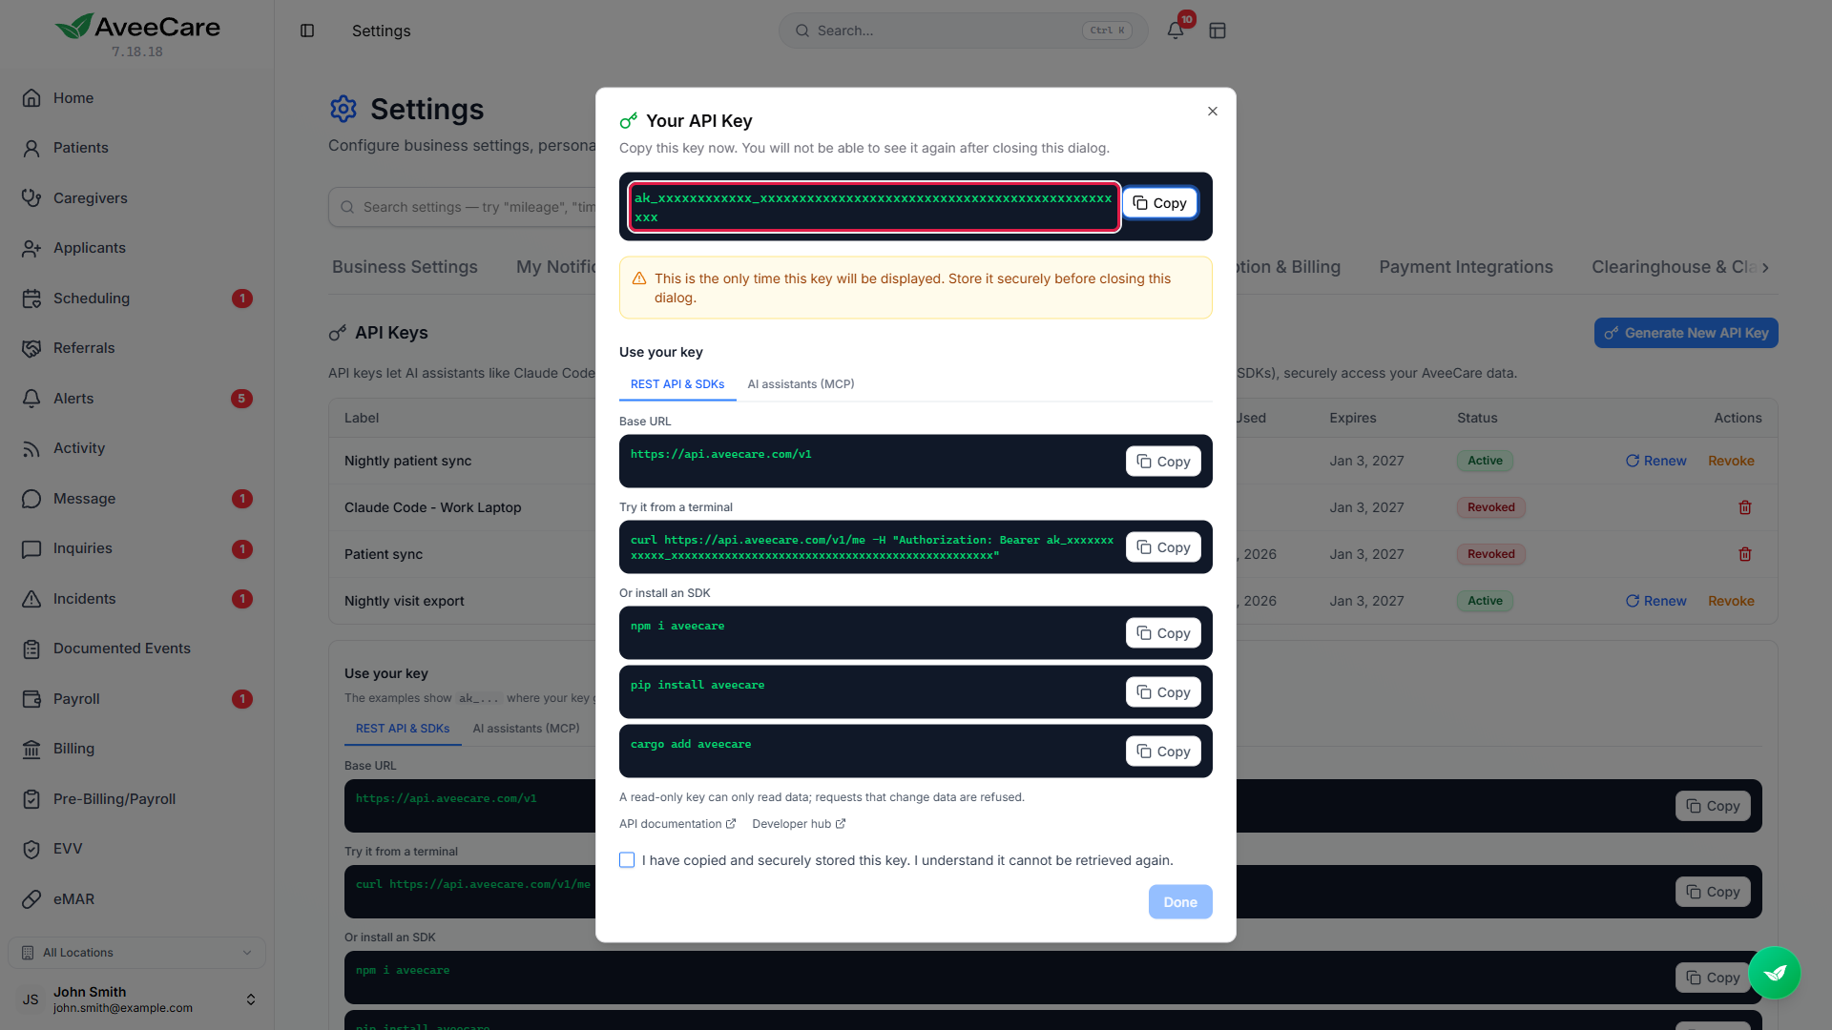Open the floating green chat bird button
Image resolution: width=1832 pixels, height=1030 pixels.
1775,973
